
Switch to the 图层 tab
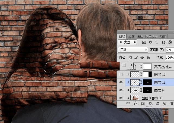tap(122, 36)
